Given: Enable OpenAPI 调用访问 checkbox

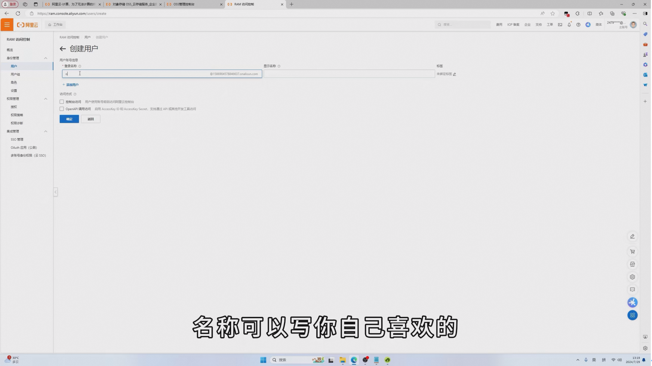Looking at the screenshot, I should [x=62, y=109].
